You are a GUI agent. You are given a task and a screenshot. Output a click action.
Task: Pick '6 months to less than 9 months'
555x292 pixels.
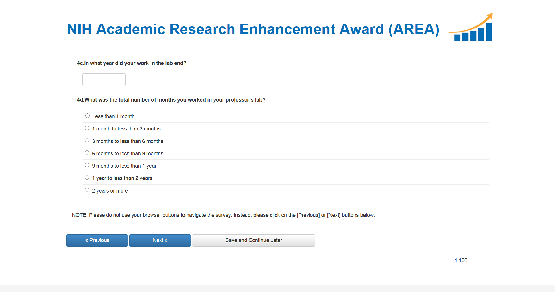pyautogui.click(x=87, y=153)
